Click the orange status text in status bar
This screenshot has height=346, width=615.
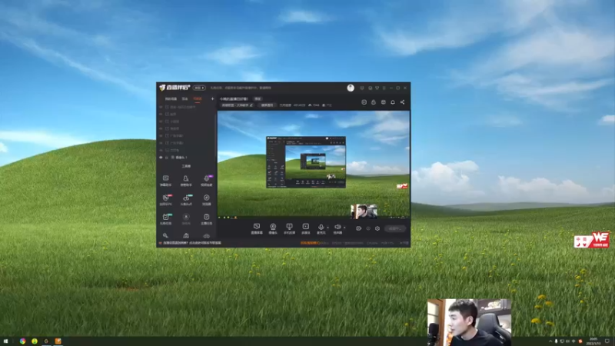[x=310, y=243]
